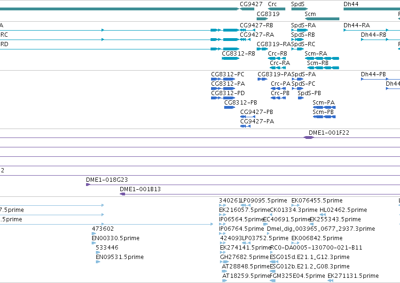The width and height of the screenshot is (400, 283).
Task: Open EST HL02462.5prime
Action: click(x=343, y=210)
